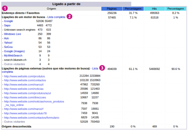Open the website.com/direccoes link
The height and width of the screenshot is (131, 188).
[25, 98]
